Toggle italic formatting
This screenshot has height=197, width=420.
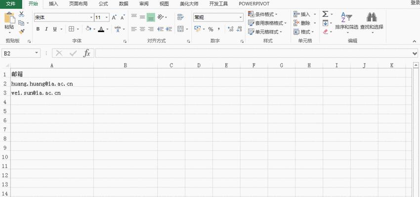coord(46,29)
